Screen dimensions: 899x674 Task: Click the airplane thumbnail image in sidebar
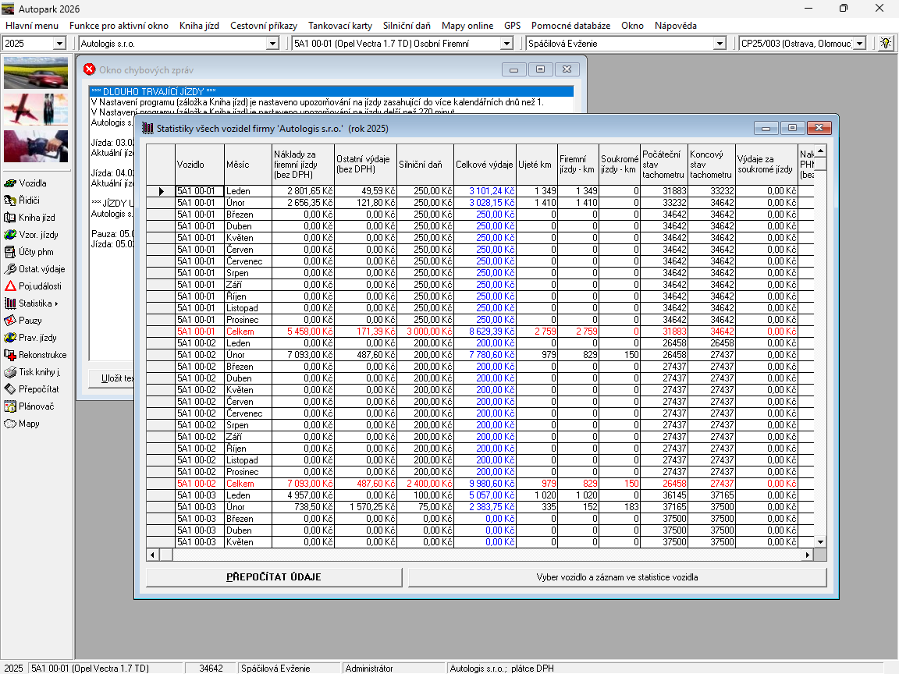click(36, 109)
